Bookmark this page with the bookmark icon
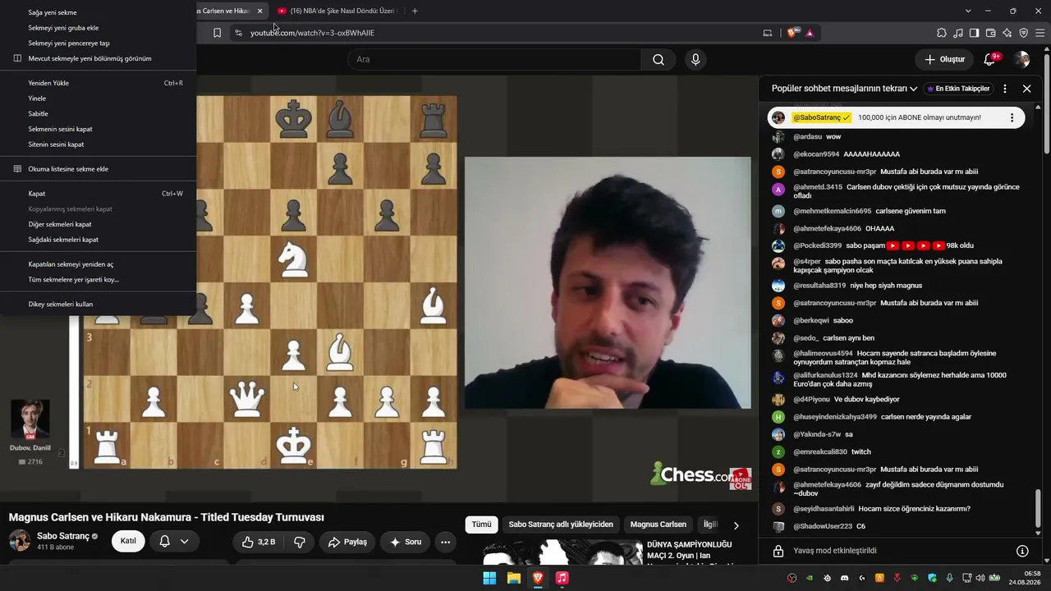Screen dimensions: 1051x591 [x=217, y=33]
